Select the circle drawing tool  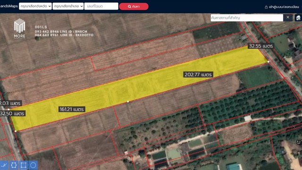tap(33, 165)
